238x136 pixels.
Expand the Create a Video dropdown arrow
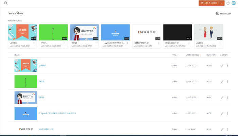point(222,3)
